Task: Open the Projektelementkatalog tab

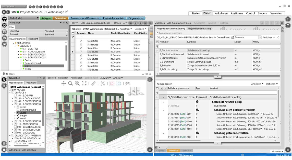Action: pos(199,29)
